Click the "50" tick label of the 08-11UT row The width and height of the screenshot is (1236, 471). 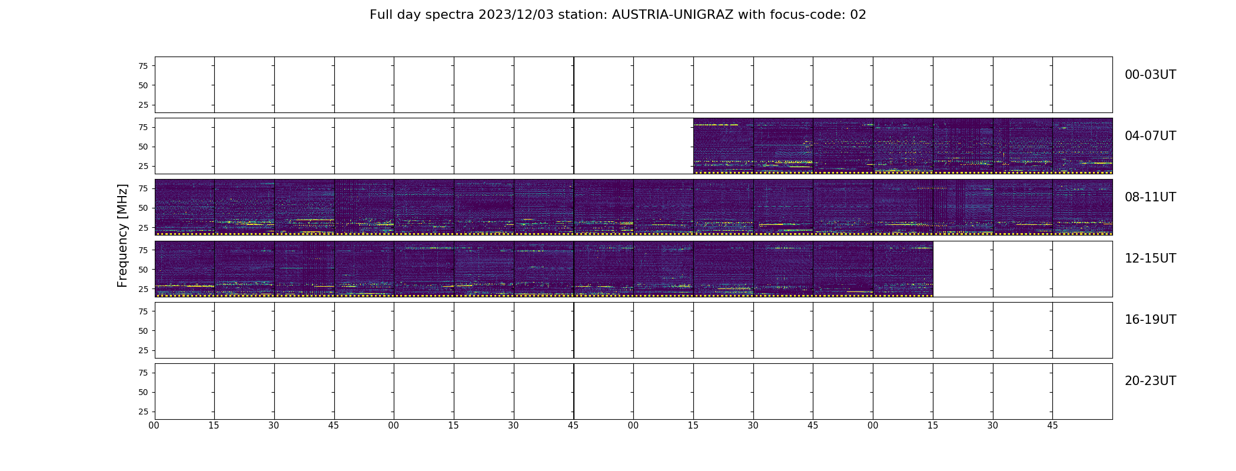(143, 208)
